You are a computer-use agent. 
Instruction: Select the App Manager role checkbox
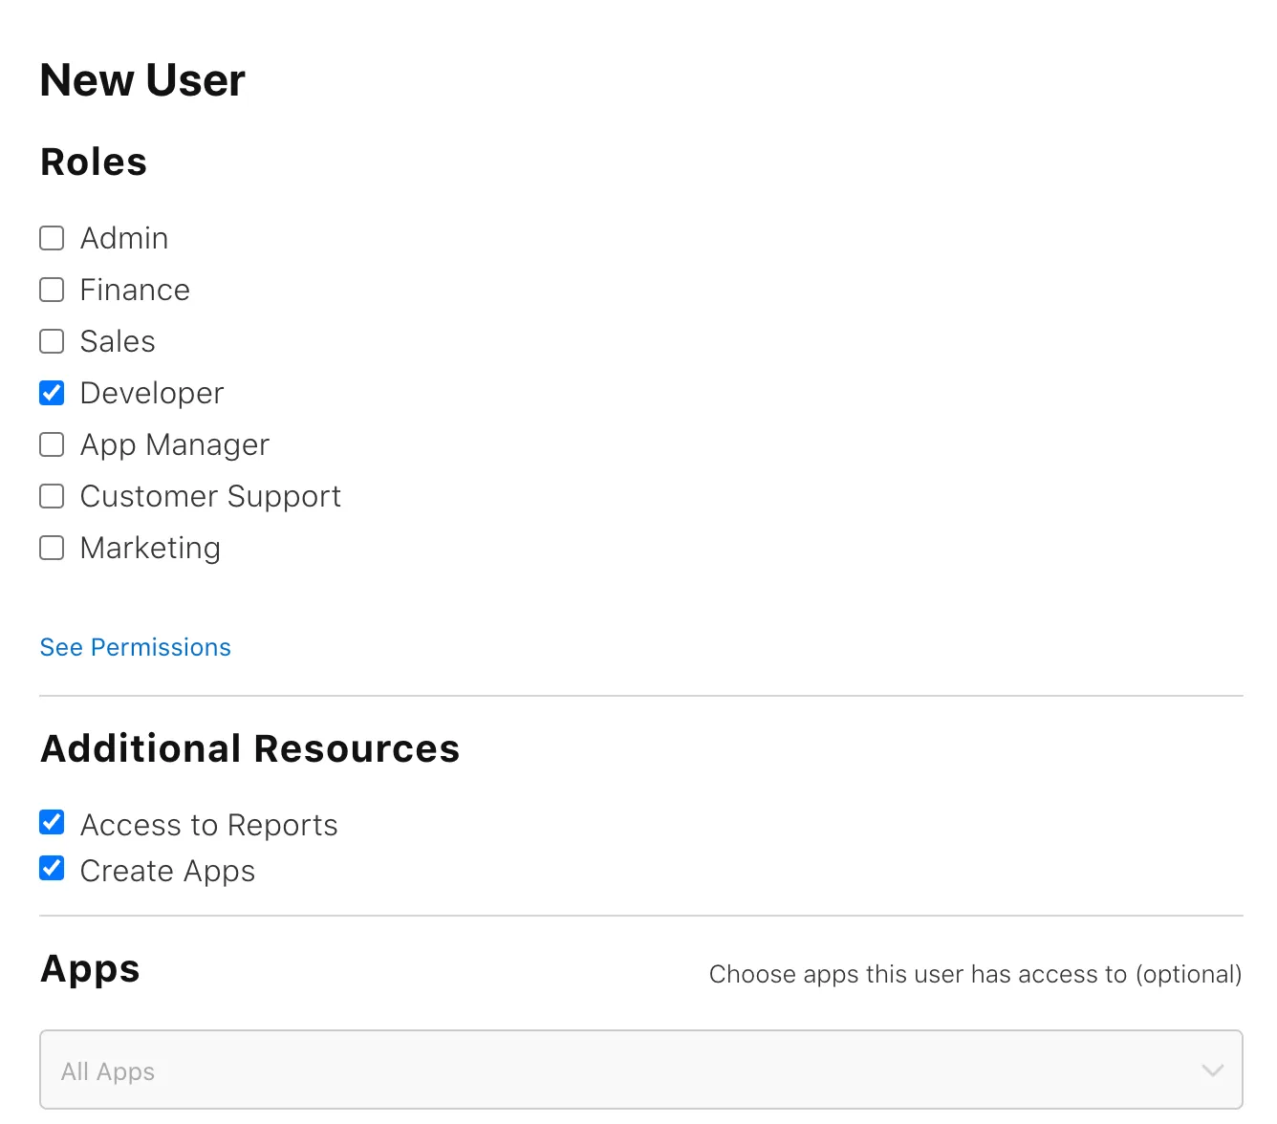click(52, 444)
